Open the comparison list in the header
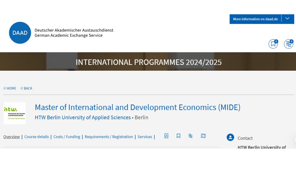The width and height of the screenshot is (296, 174). [288, 44]
